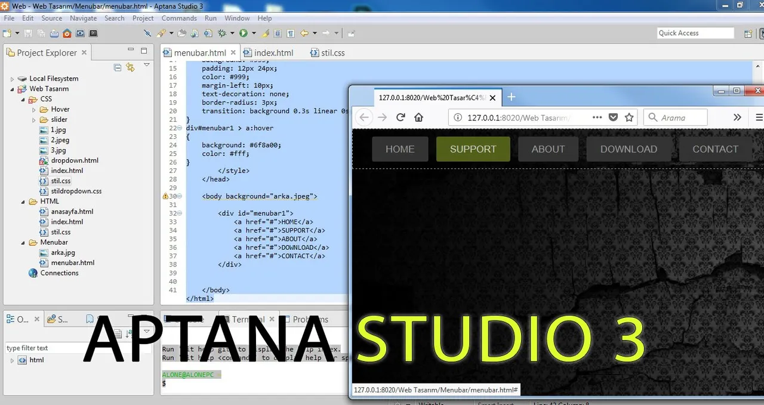Collapse the CSS folder
Viewport: 764px width, 405px height.
[x=23, y=99]
